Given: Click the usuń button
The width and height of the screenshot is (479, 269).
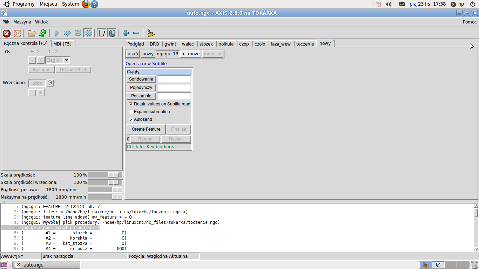Looking at the screenshot, I should pos(133,54).
